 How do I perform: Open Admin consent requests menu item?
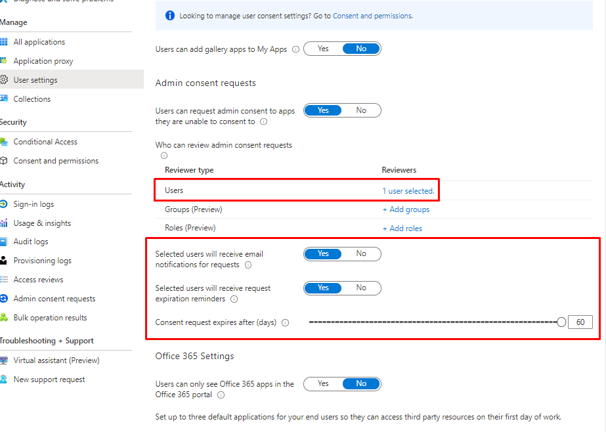pyautogui.click(x=54, y=299)
